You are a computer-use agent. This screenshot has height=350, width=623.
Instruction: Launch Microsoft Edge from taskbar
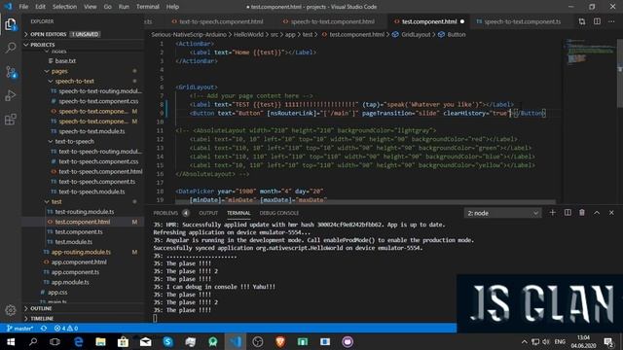point(78,341)
